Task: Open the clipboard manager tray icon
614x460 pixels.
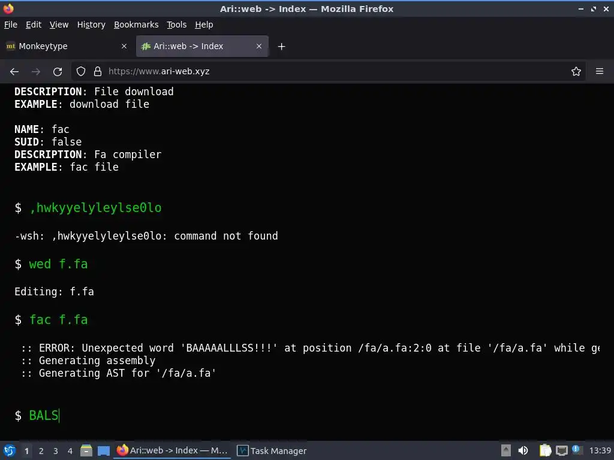Action: [545, 450]
